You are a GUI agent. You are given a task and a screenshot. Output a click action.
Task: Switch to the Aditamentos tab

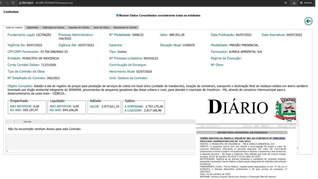click(32, 27)
